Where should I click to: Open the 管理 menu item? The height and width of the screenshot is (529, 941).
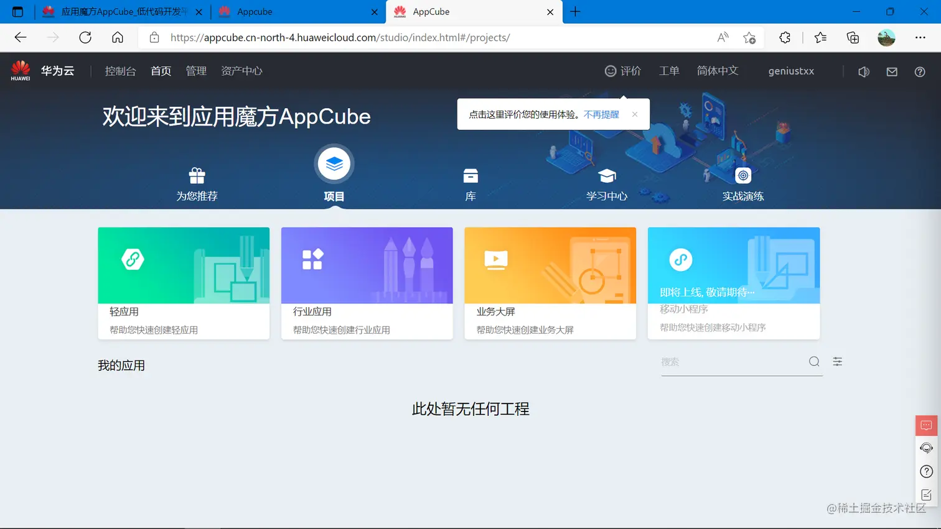tap(196, 71)
